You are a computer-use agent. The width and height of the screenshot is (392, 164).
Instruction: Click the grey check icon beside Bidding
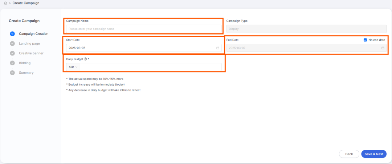pos(12,63)
